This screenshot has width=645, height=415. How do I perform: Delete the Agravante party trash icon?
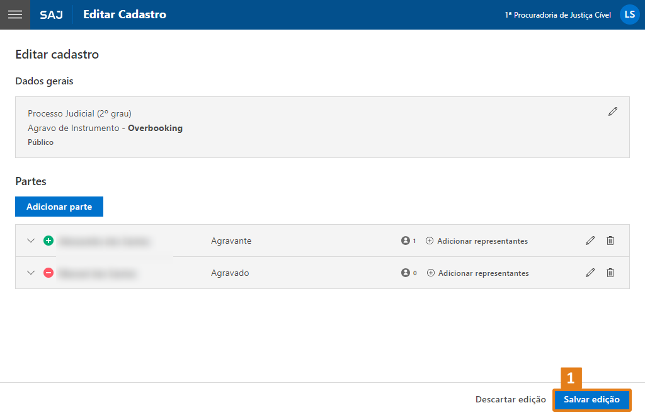pyautogui.click(x=610, y=241)
